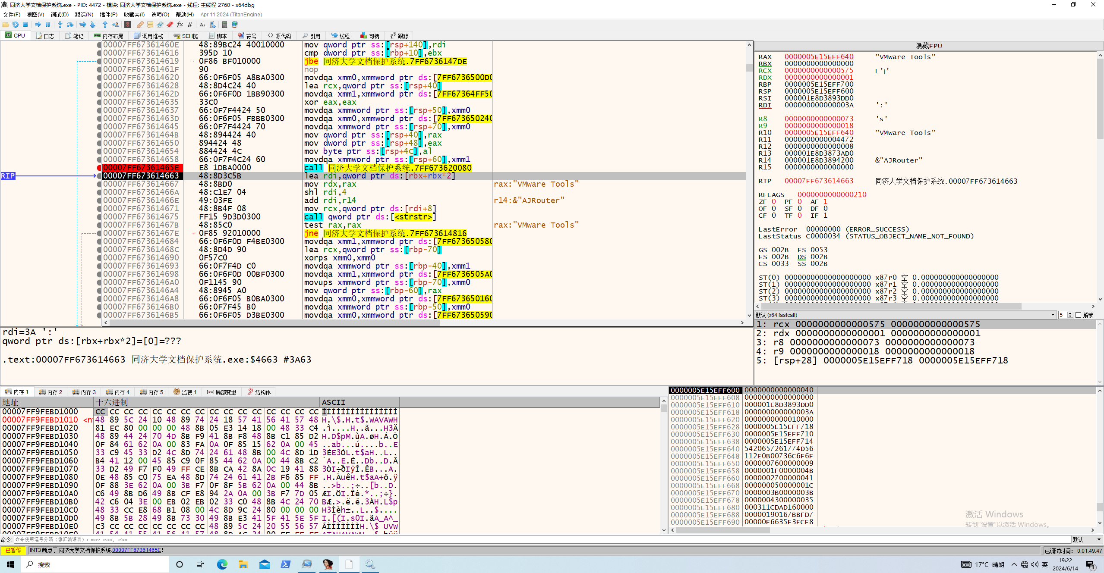
Task: Switch to the 符号 tab
Action: click(x=247, y=36)
